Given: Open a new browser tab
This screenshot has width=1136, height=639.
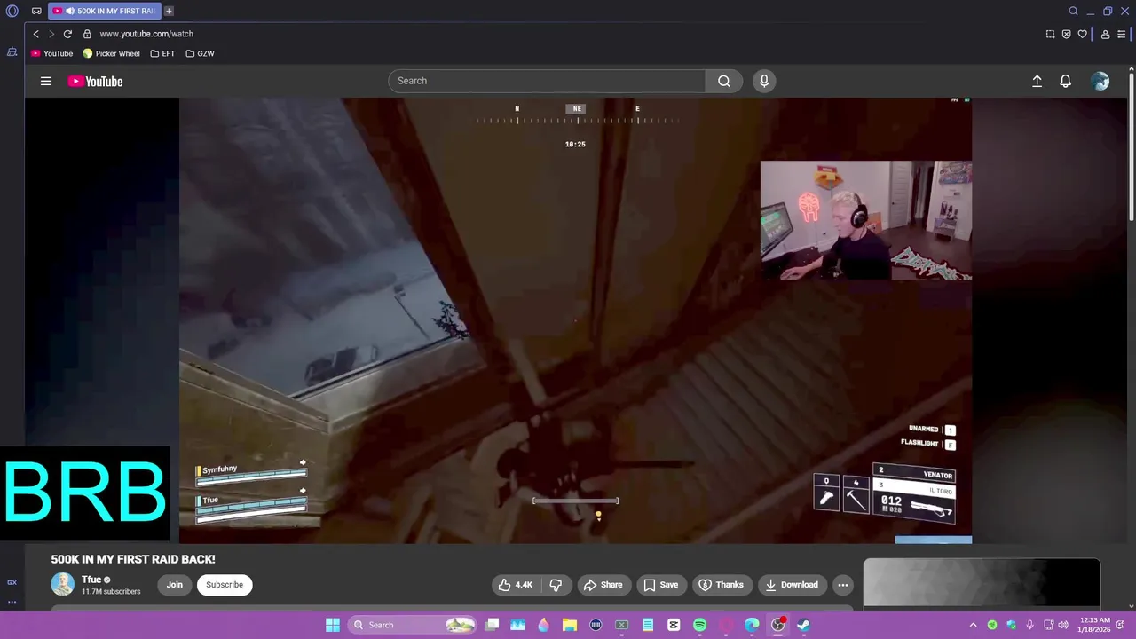Looking at the screenshot, I should tap(169, 11).
